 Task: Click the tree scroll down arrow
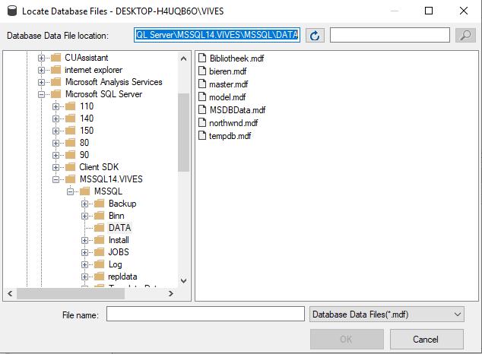coord(183,280)
